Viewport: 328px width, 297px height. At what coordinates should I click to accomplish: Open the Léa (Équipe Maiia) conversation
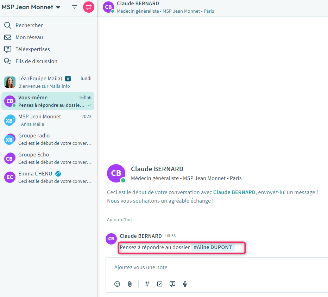coord(48,82)
